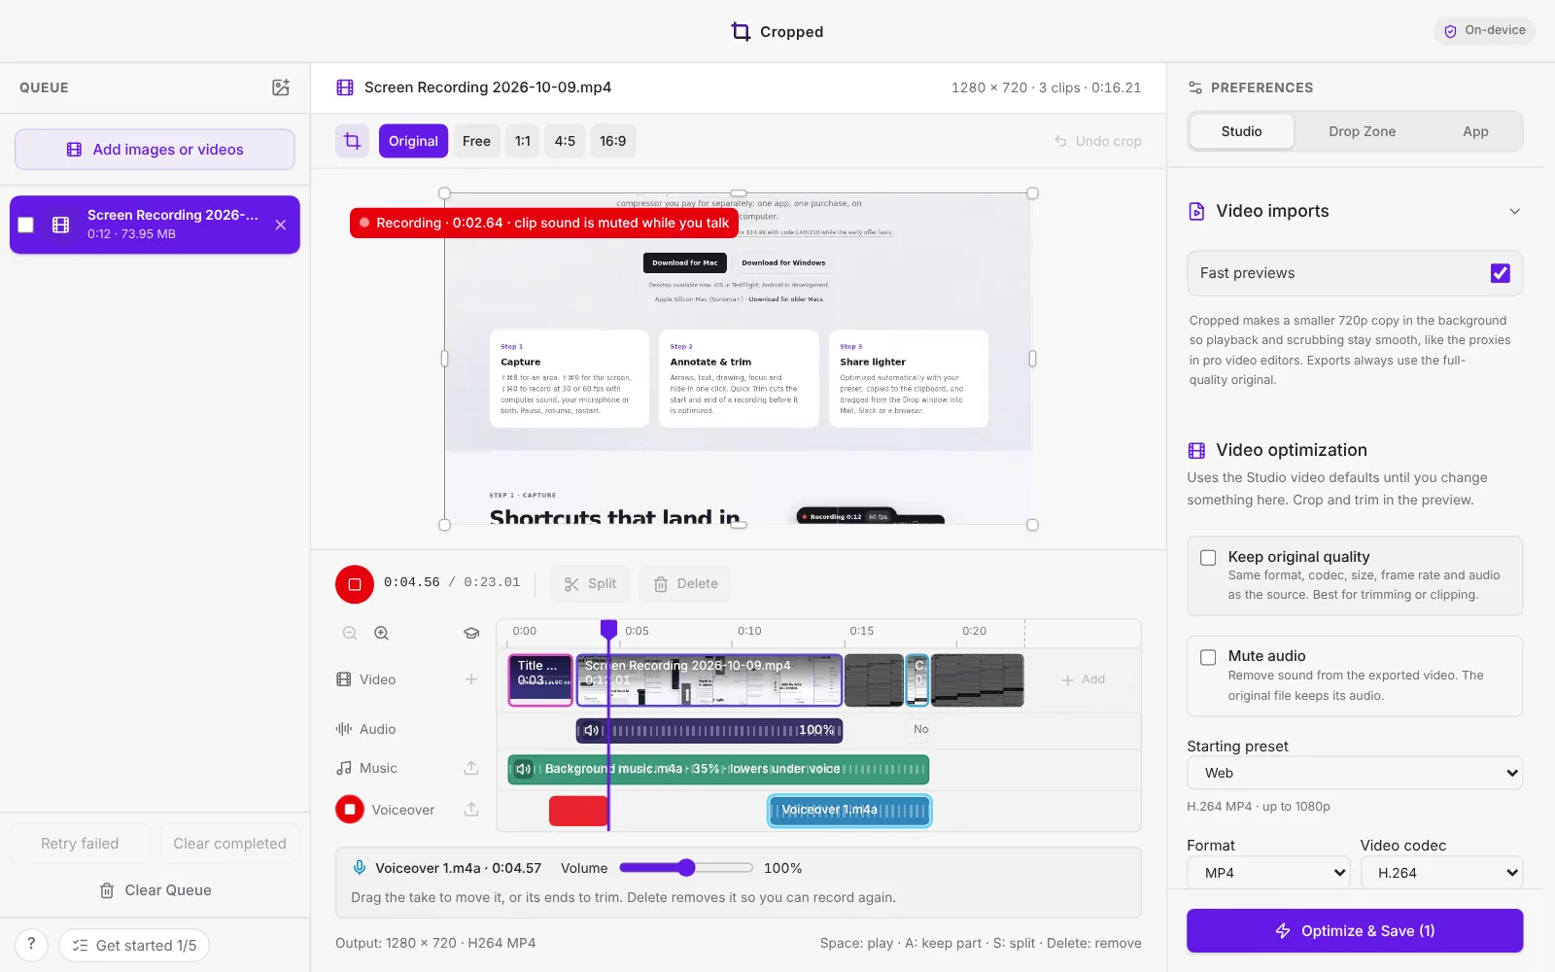Uncheck the Fast previews checkbox
This screenshot has height=972, width=1555.
click(x=1501, y=273)
